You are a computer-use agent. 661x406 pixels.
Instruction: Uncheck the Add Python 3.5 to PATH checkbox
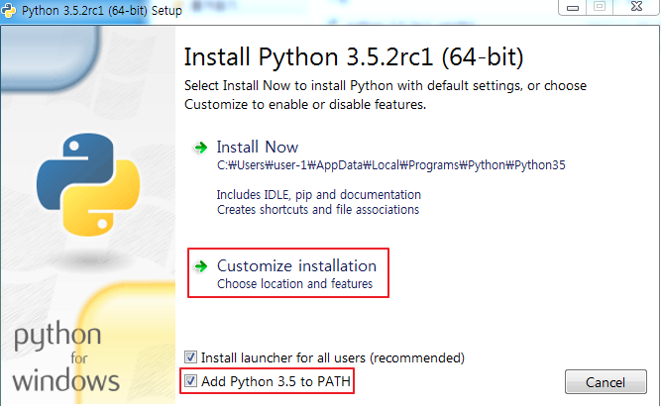click(x=190, y=381)
